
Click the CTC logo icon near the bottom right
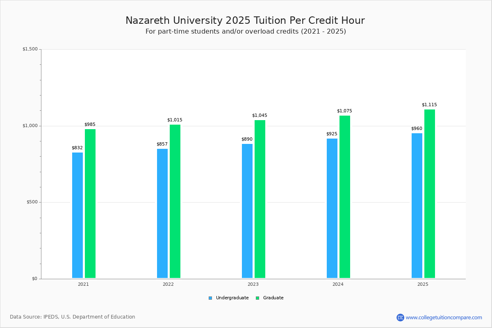pyautogui.click(x=401, y=317)
